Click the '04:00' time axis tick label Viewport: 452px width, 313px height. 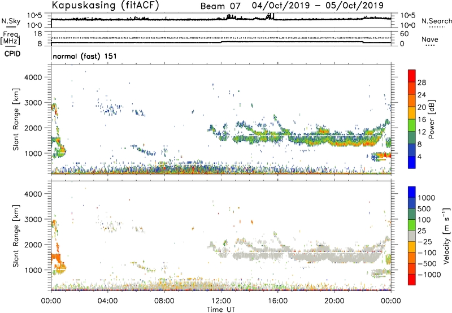point(107,301)
